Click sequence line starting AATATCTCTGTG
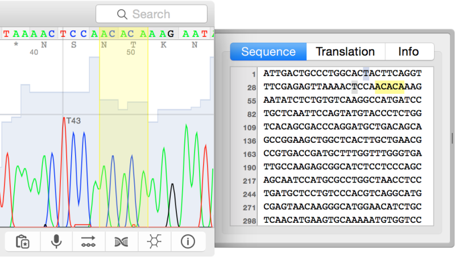The width and height of the screenshot is (455, 257). (x=342, y=100)
